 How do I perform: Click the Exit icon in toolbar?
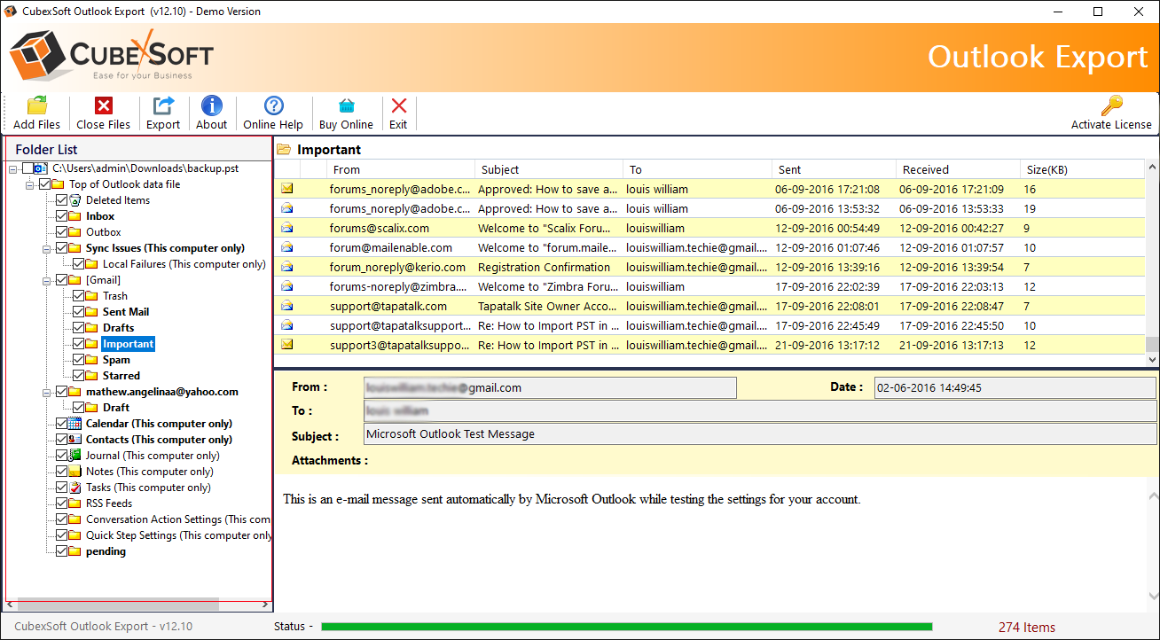tap(398, 106)
